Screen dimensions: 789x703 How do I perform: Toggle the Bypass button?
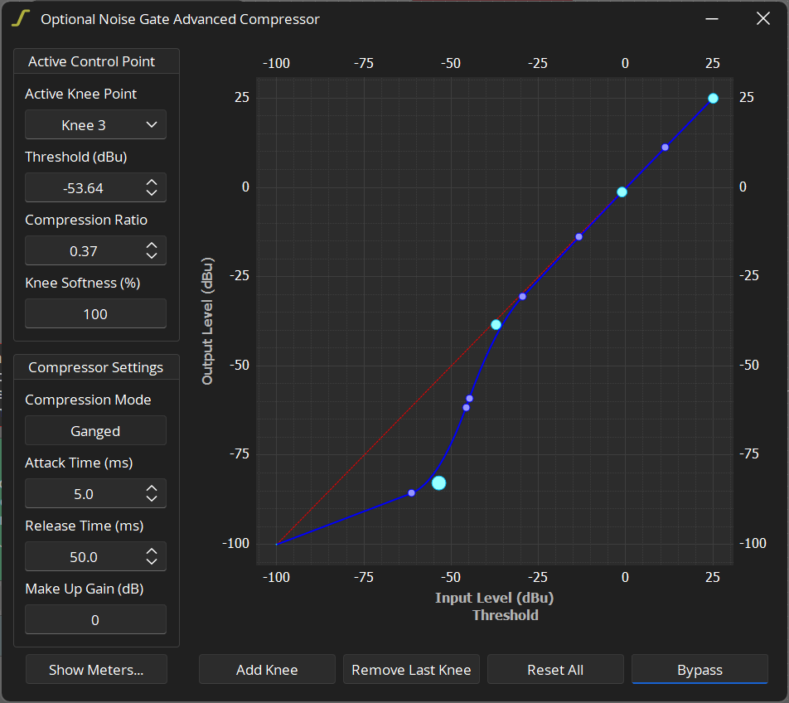[x=699, y=670]
